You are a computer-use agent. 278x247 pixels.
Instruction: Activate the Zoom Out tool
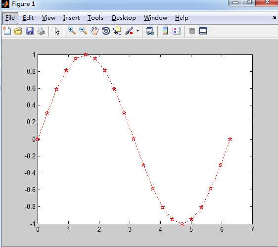(x=83, y=31)
